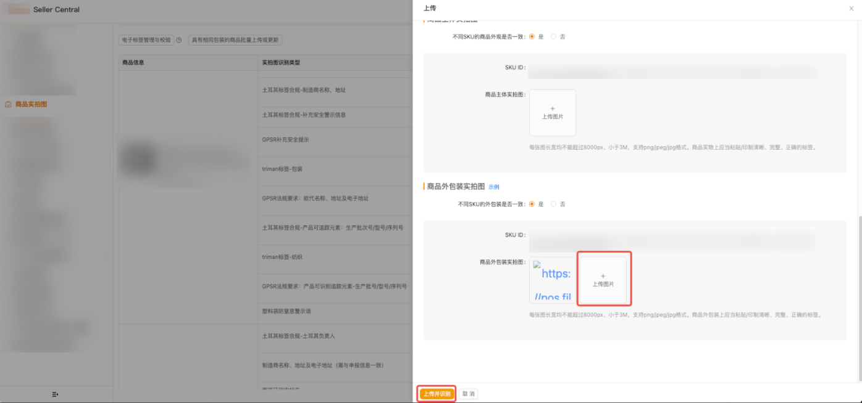This screenshot has width=862, height=403.
Task: Click the uploaded image thumbnail showing a URL
Action: pos(554,279)
